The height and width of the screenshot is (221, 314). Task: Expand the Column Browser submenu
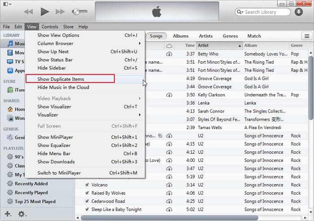click(85, 43)
